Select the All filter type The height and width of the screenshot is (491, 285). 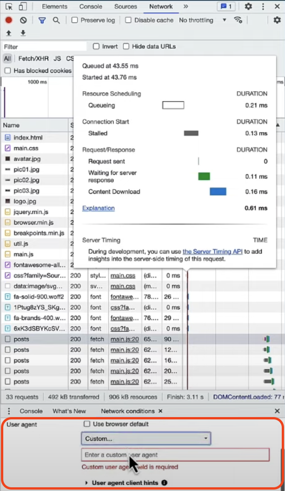7,59
